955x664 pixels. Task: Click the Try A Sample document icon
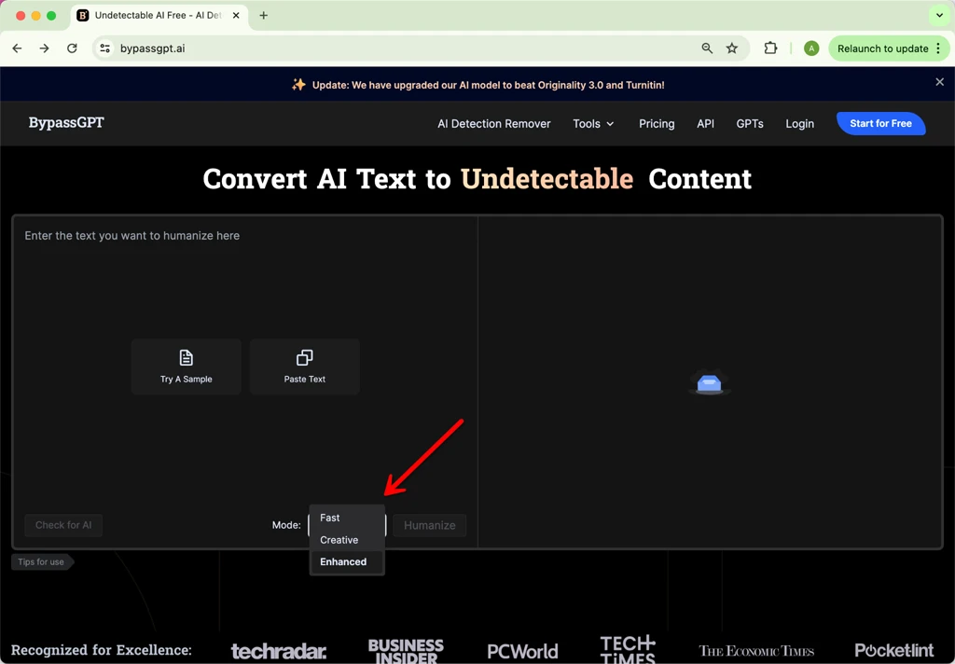pos(186,357)
